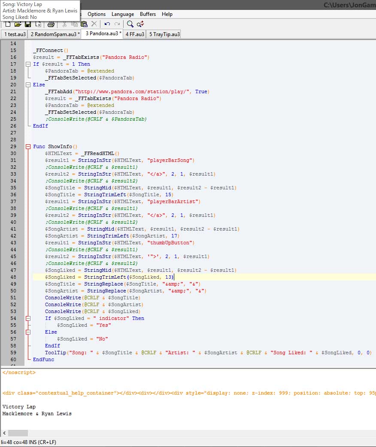
Task: Click line number 48 in the margin
Action: pos(13,277)
